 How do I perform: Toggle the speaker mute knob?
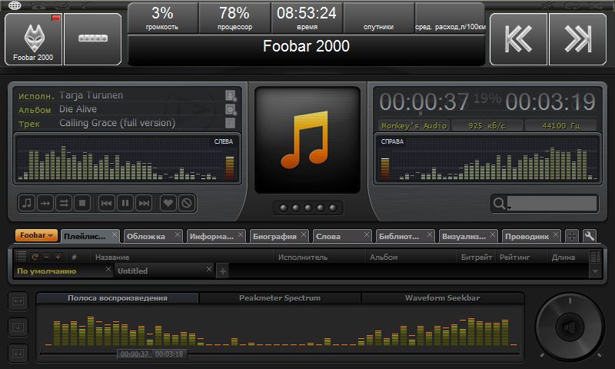(570, 328)
